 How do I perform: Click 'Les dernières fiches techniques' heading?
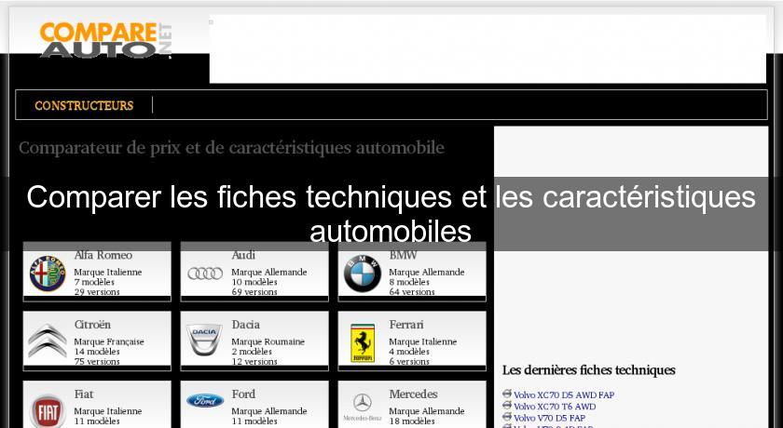tap(589, 370)
